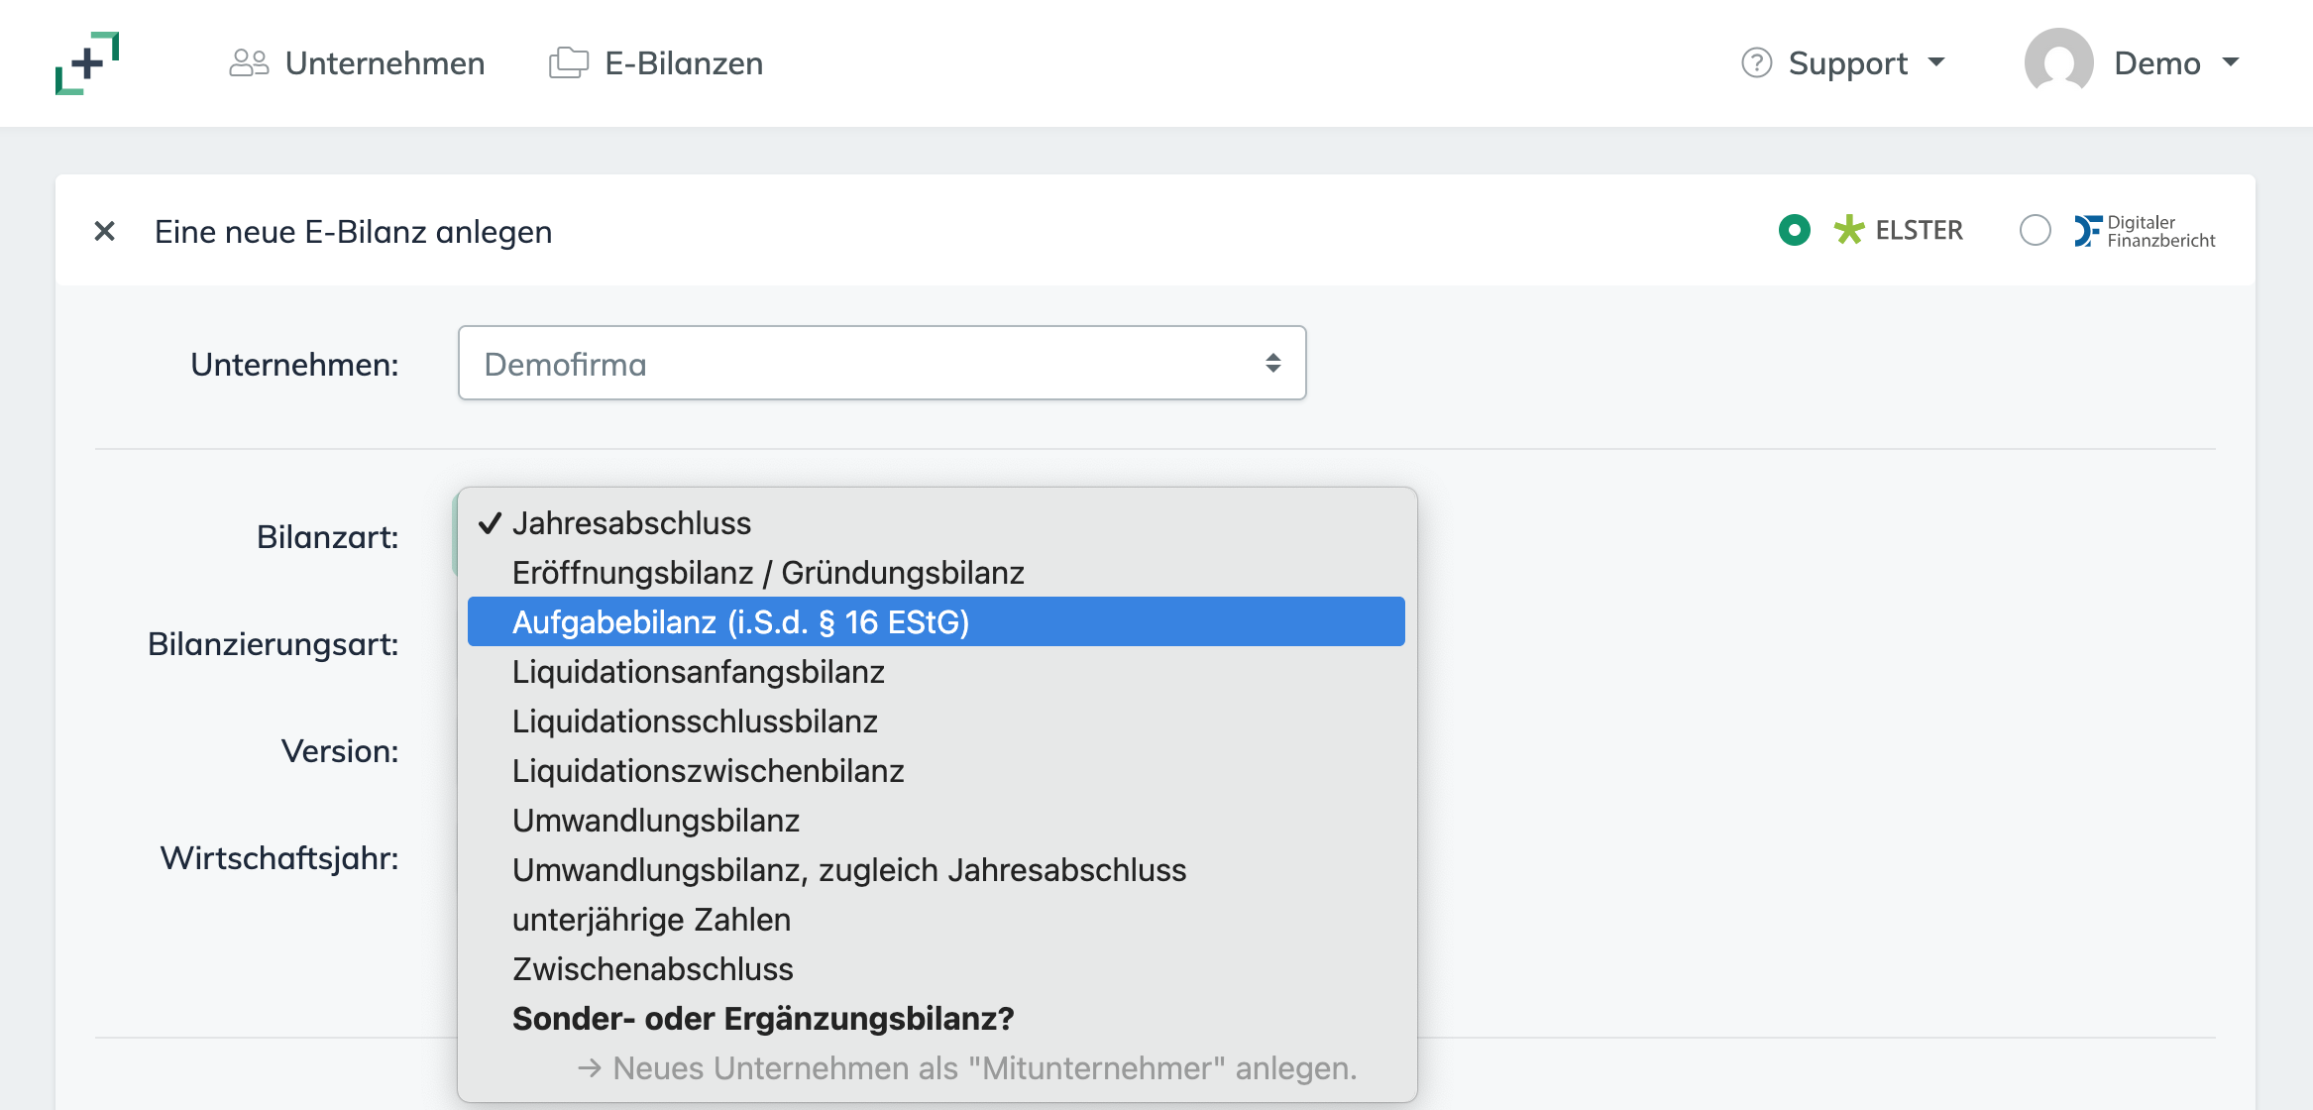Select the Digitaler Finanzbericht radio button
The image size is (2313, 1110).
tap(2037, 231)
